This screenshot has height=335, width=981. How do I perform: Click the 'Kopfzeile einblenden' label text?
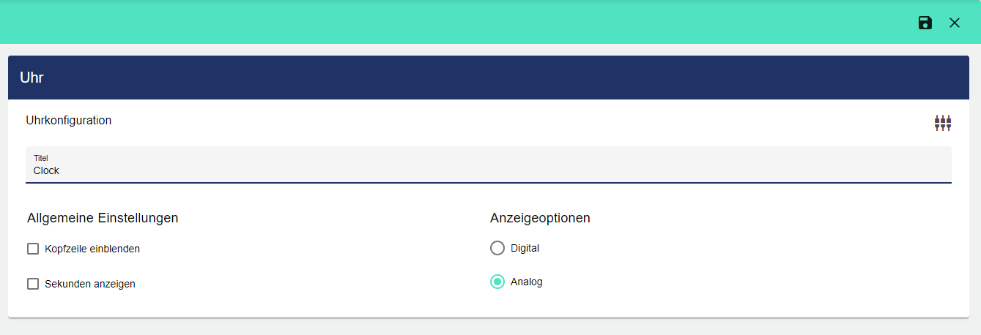tap(92, 249)
